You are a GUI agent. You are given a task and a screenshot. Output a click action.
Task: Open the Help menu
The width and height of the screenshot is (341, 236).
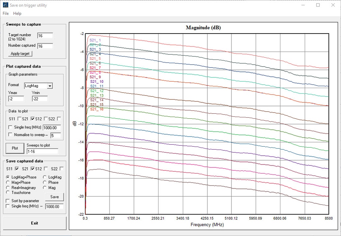tap(17, 13)
